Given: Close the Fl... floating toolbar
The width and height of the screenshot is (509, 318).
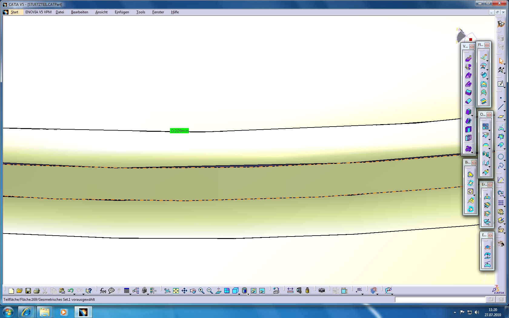Looking at the screenshot, I should [487, 45].
